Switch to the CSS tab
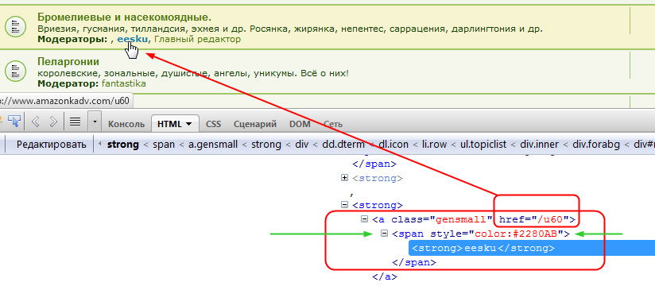Image resolution: width=655 pixels, height=286 pixels. [214, 124]
